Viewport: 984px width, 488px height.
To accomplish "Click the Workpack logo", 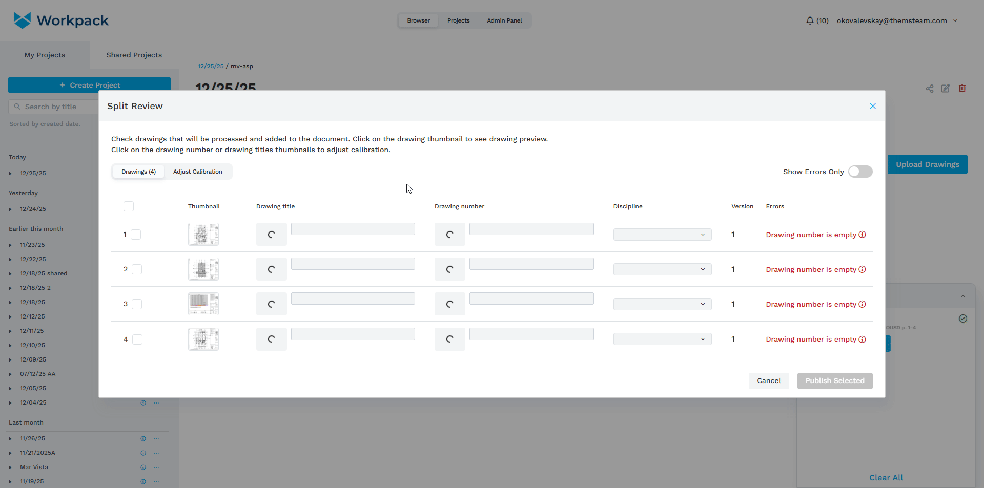I will (x=61, y=20).
